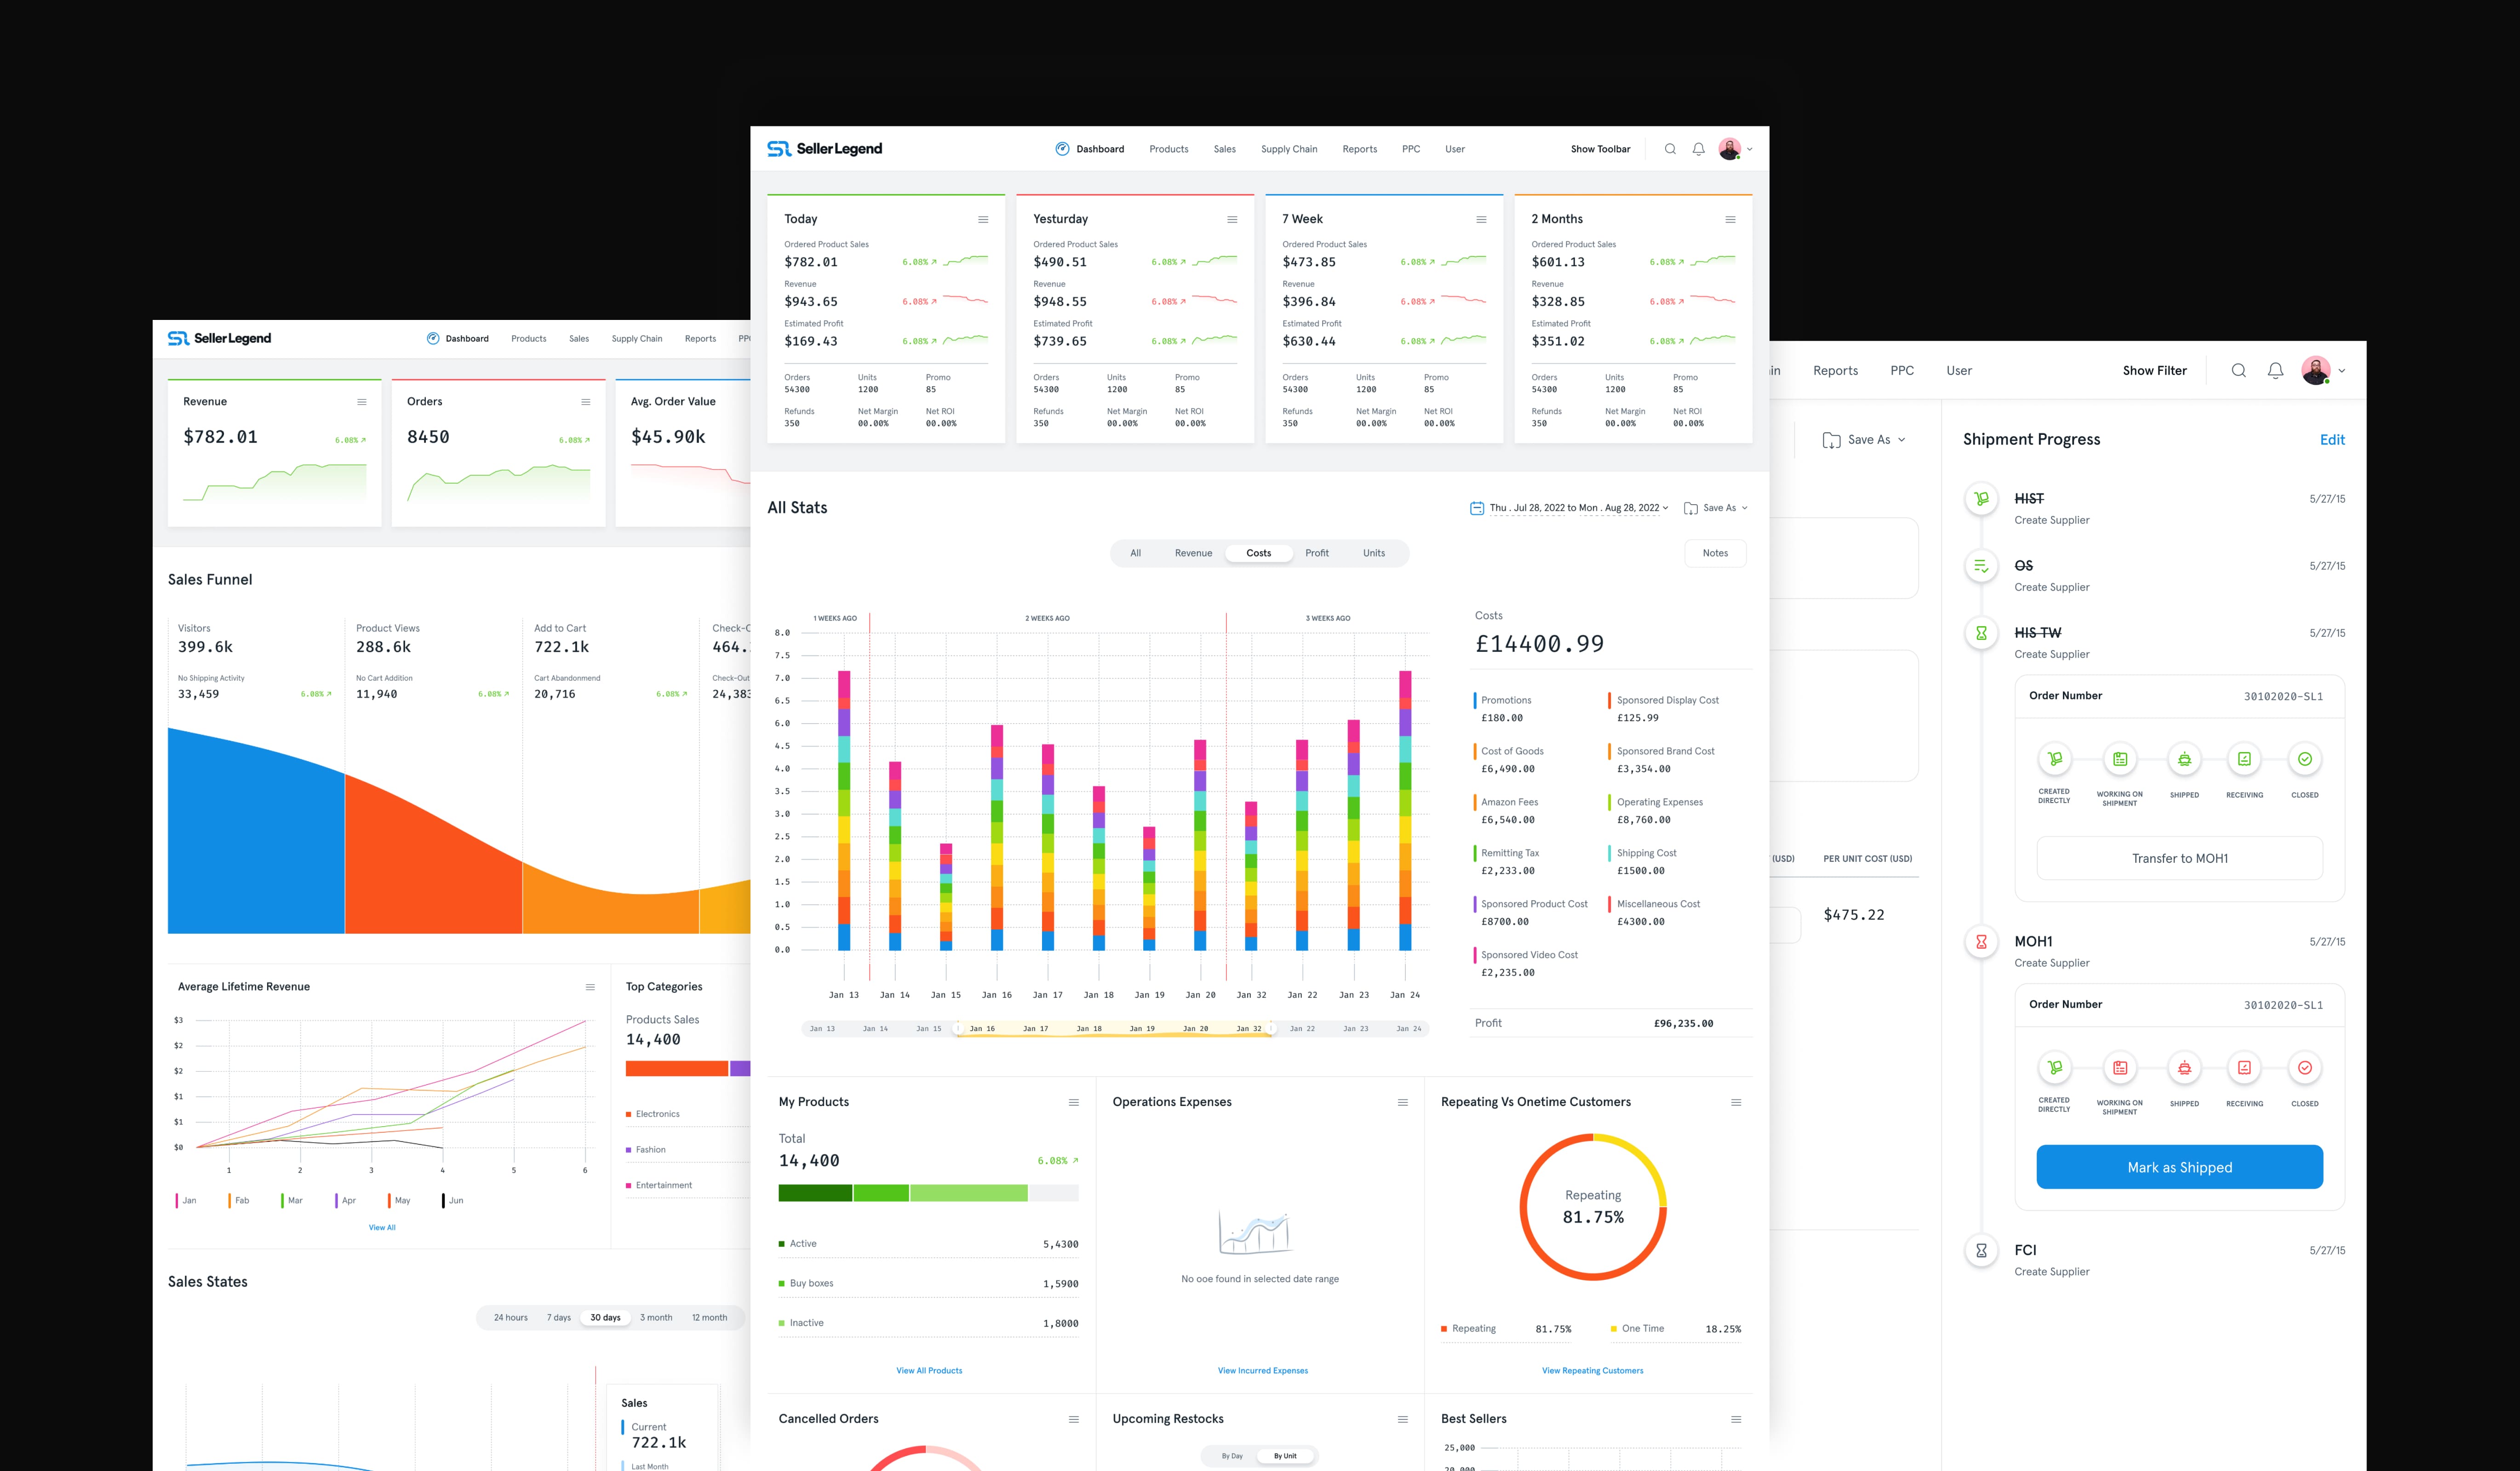This screenshot has width=2520, height=1471.
Task: Click red Shipped icon in MOH1 order
Action: tap(2185, 1068)
